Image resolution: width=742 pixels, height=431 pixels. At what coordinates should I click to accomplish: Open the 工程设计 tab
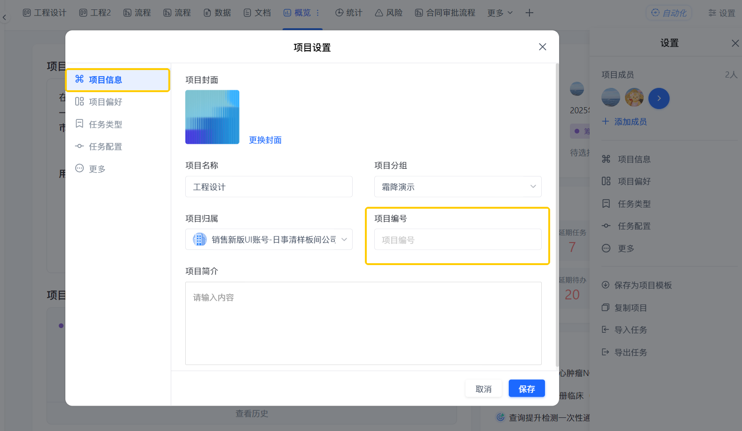pos(45,13)
